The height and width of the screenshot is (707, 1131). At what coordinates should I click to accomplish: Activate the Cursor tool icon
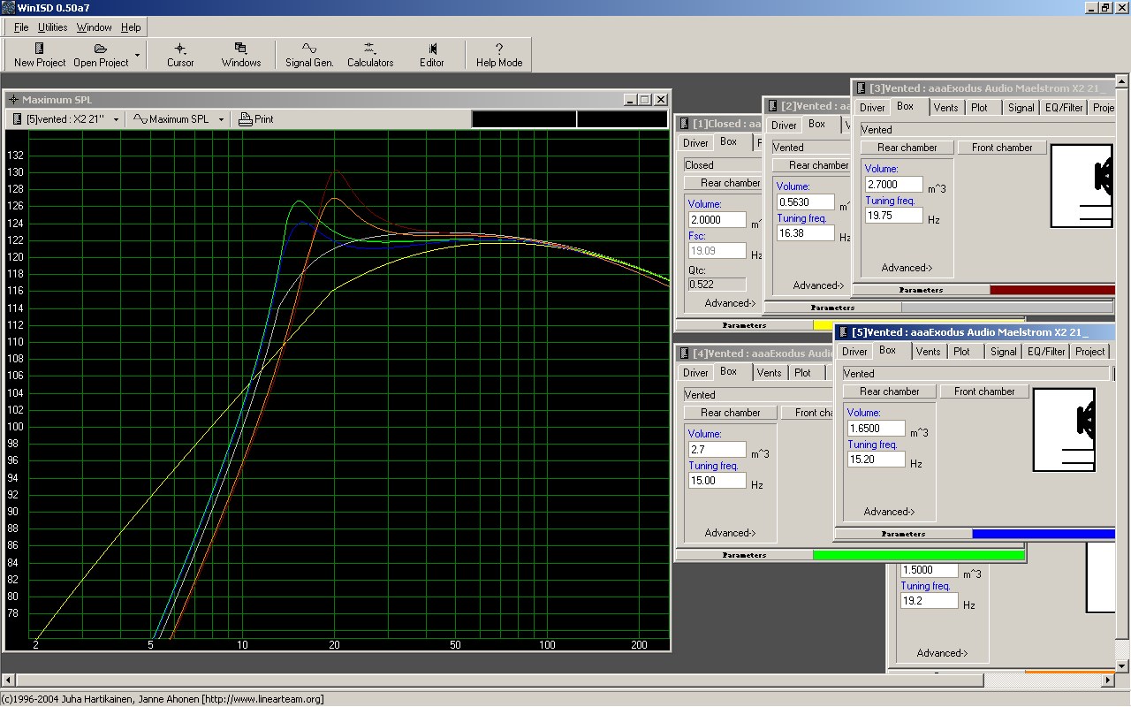click(180, 49)
